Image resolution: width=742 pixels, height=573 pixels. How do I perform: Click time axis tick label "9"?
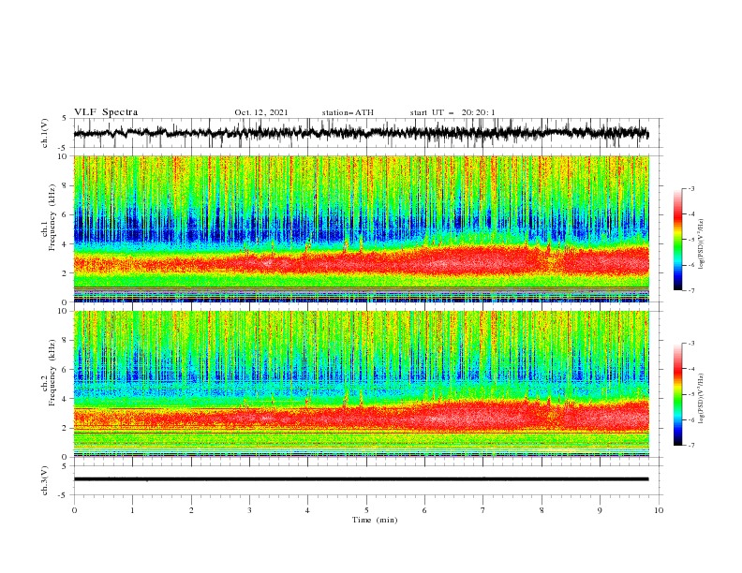pyautogui.click(x=600, y=510)
